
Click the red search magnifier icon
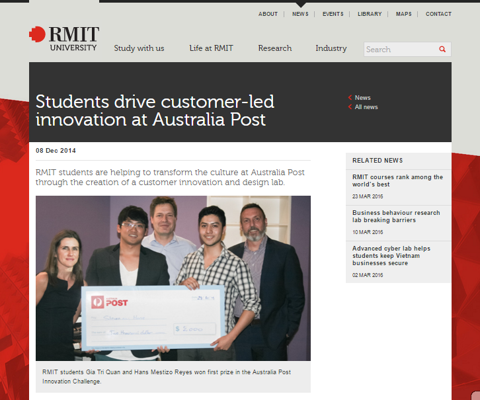click(442, 50)
